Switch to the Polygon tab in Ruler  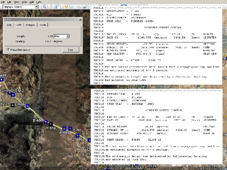click(x=30, y=25)
